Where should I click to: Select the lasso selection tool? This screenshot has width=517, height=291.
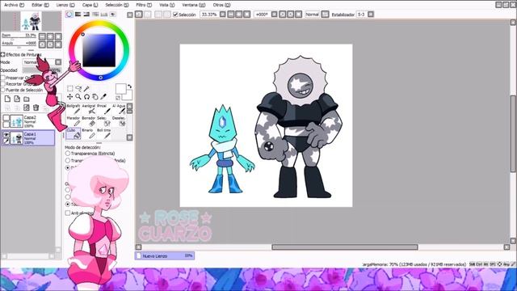tap(78, 88)
